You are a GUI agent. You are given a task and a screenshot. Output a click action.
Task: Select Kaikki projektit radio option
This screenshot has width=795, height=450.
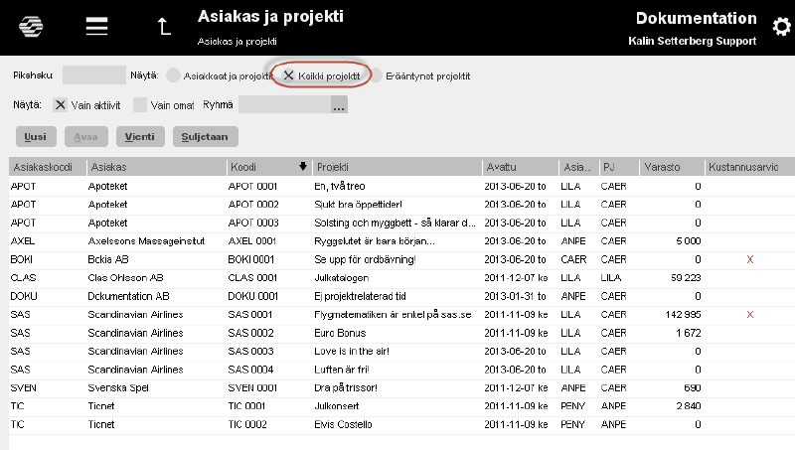[x=288, y=75]
